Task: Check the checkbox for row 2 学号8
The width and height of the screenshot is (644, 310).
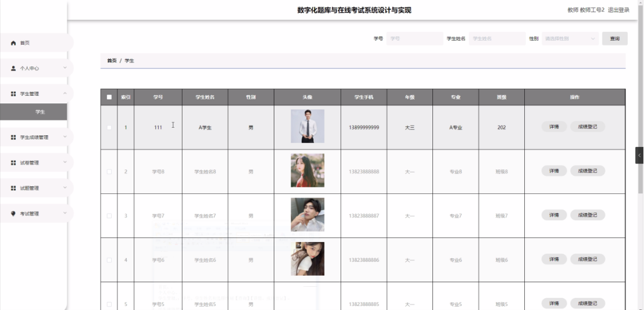Action: tap(109, 172)
